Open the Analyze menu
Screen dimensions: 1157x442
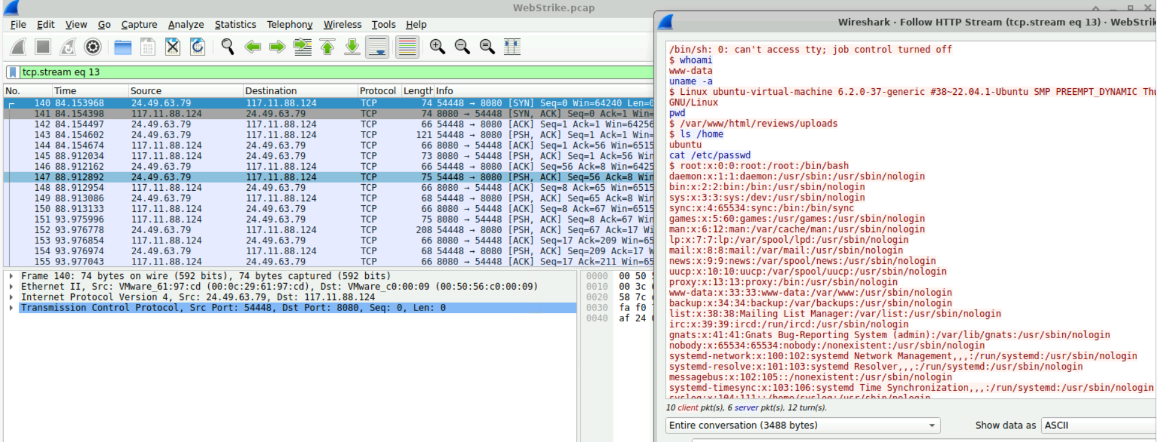tap(186, 24)
